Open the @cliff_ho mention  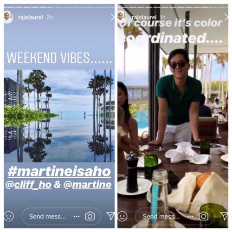coord(29,185)
